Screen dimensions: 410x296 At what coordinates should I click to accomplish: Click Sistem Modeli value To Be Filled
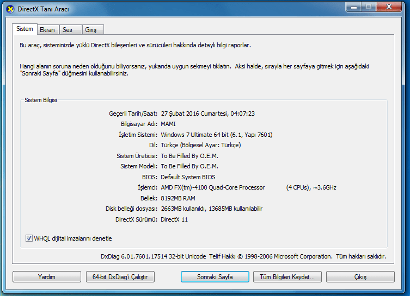[189, 166]
